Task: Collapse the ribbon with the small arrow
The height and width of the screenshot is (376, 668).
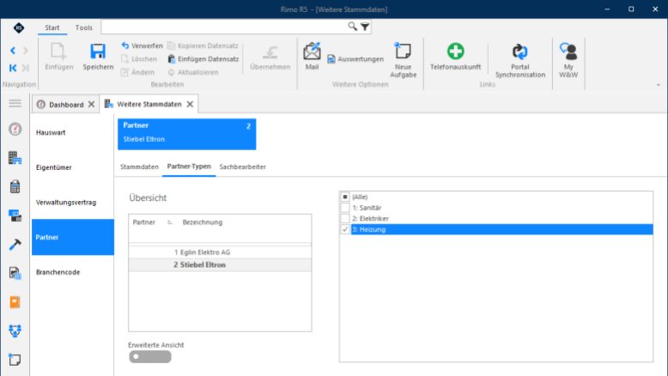Action: [659, 85]
